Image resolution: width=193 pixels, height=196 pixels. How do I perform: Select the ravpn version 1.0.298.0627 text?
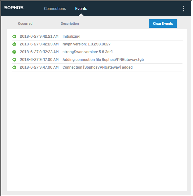86,44
